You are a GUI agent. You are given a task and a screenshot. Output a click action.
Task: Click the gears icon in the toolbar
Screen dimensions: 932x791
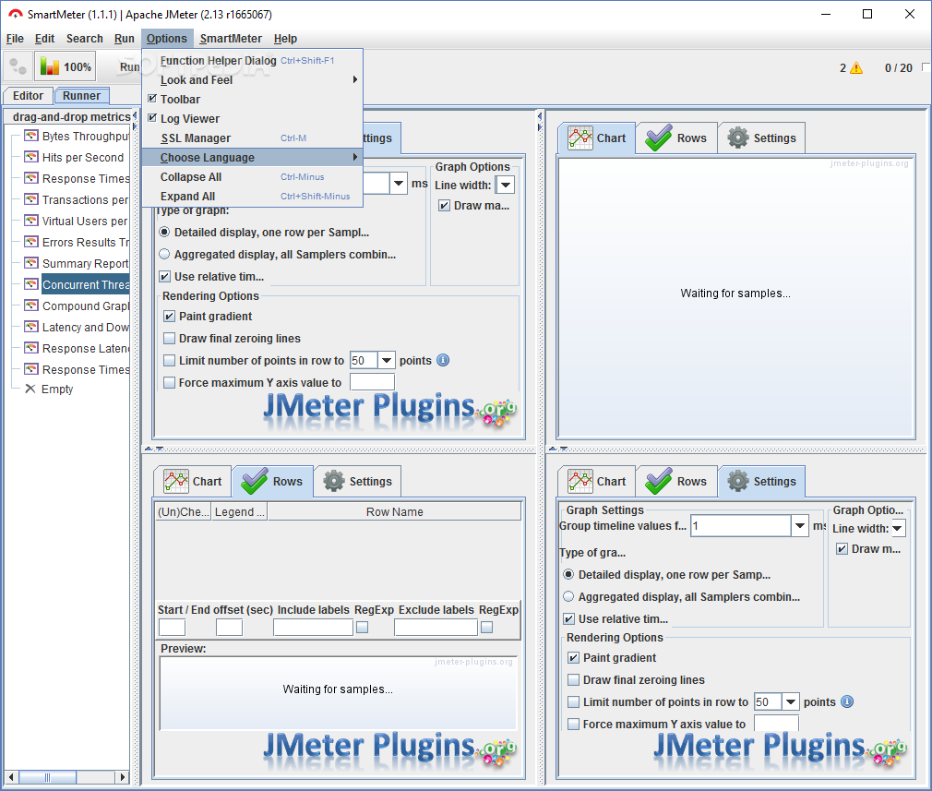(18, 66)
